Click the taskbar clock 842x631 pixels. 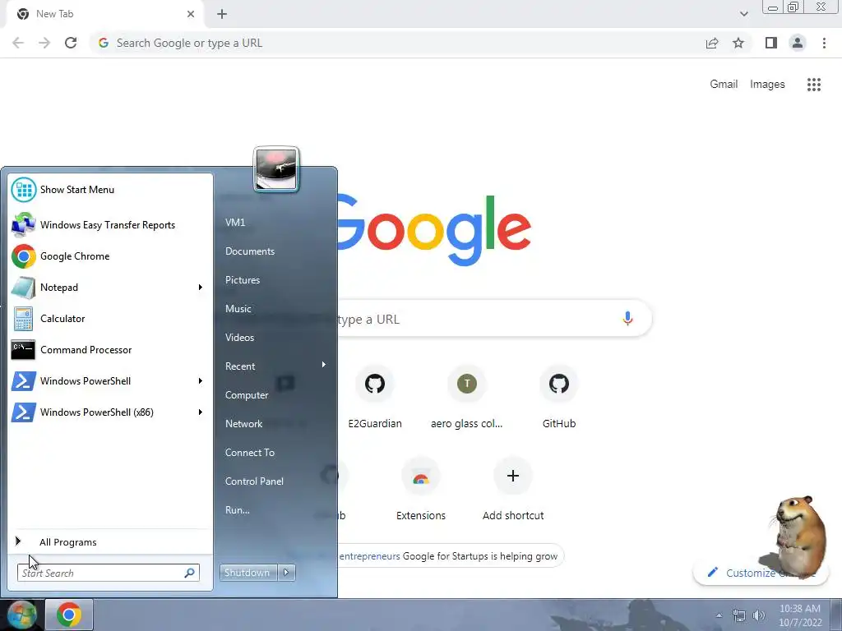800,615
